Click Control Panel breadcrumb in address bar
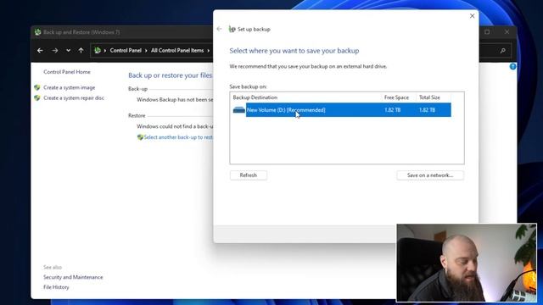The width and height of the screenshot is (543, 305). [126, 51]
